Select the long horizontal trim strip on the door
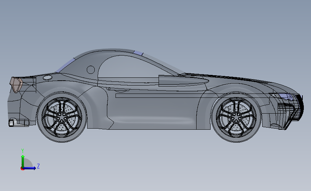 tap(192, 96)
